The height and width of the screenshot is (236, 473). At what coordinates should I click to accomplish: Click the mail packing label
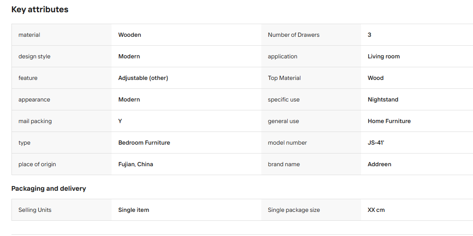point(35,121)
